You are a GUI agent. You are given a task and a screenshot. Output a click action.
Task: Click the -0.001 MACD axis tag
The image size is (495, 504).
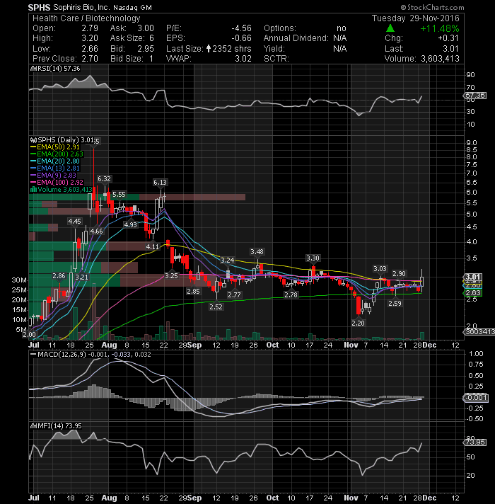tap(475, 398)
